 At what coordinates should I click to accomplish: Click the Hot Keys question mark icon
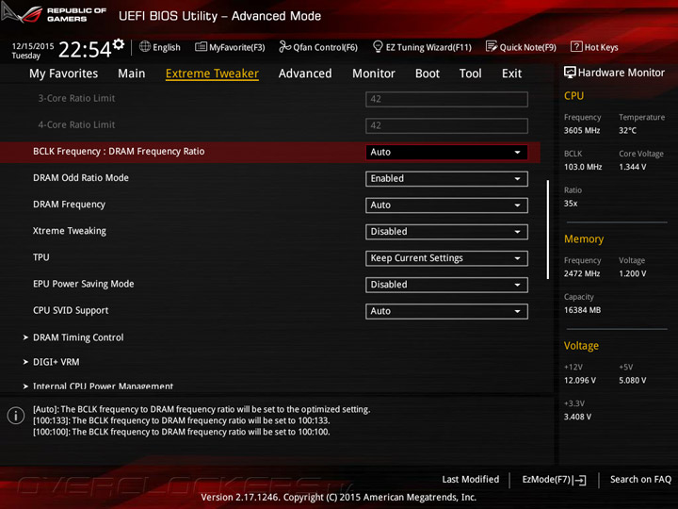click(576, 46)
